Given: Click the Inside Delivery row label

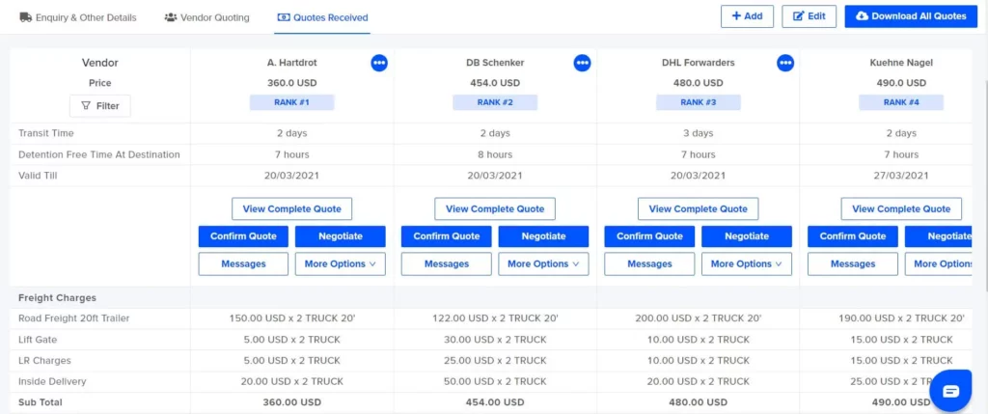Looking at the screenshot, I should point(52,381).
